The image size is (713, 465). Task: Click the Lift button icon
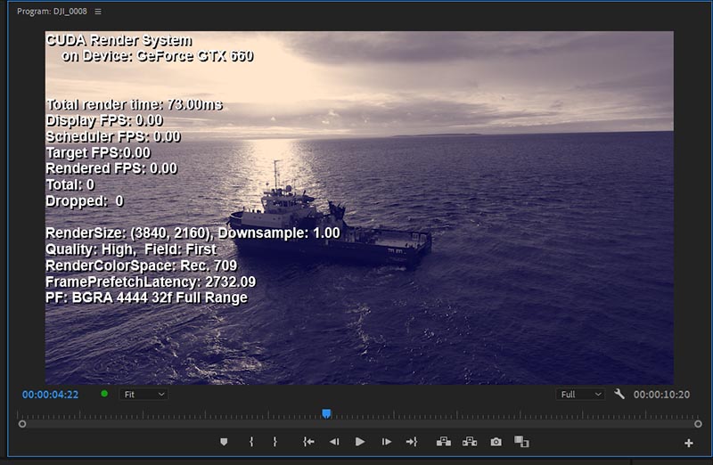pyautogui.click(x=443, y=442)
